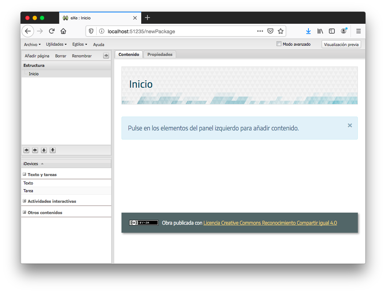Expand the 'Actividades interactivas' section
This screenshot has height=293, width=386.
tap(24, 201)
